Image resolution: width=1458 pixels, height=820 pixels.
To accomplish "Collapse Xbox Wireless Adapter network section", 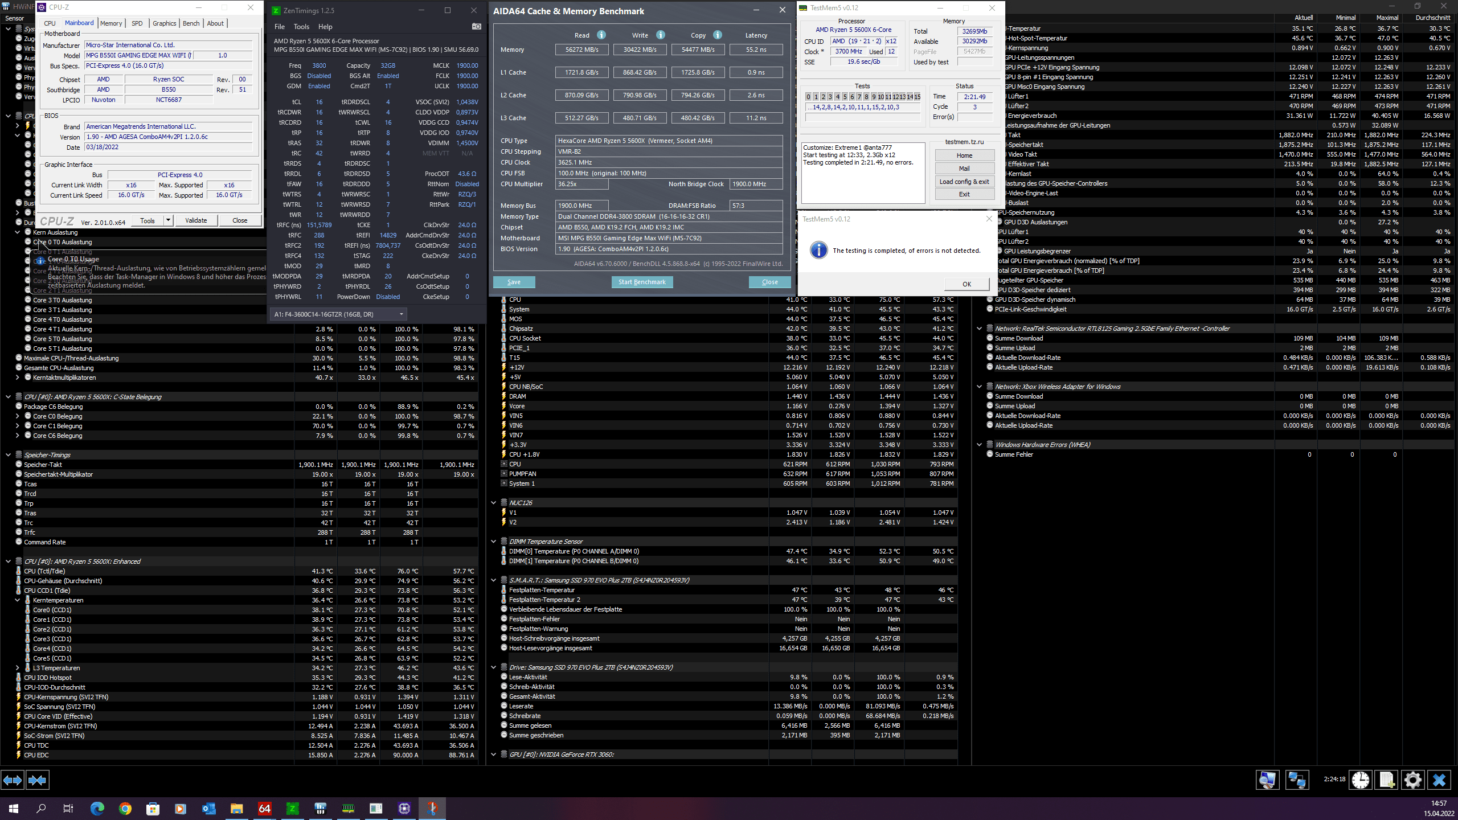I will click(x=980, y=387).
